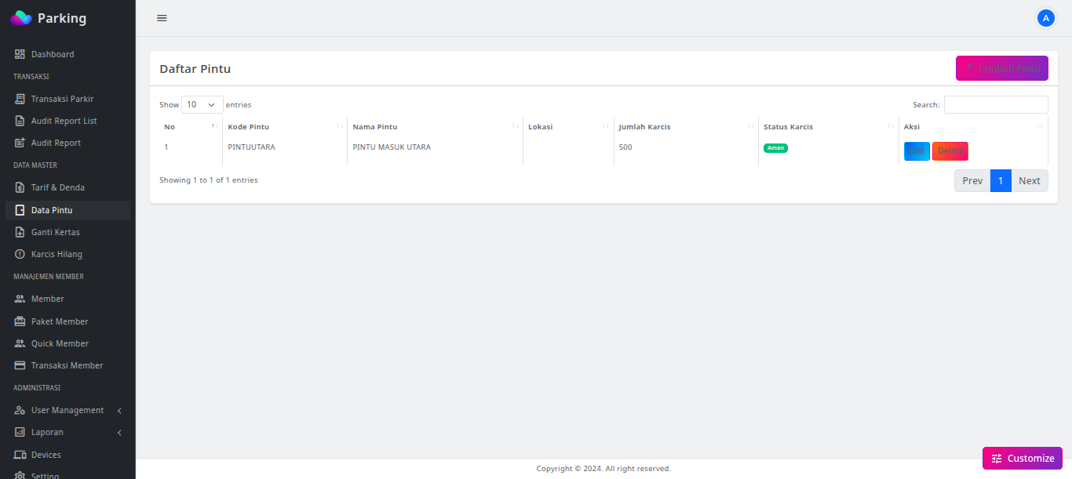This screenshot has height=479, width=1072.
Task: Click the Data Pintu door icon
Action: point(20,210)
